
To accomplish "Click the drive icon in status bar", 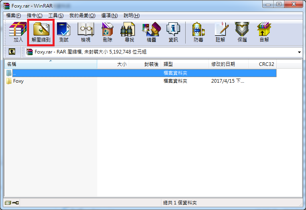I will 8,203.
